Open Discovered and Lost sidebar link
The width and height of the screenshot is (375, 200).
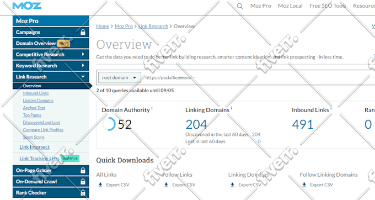coord(41,123)
